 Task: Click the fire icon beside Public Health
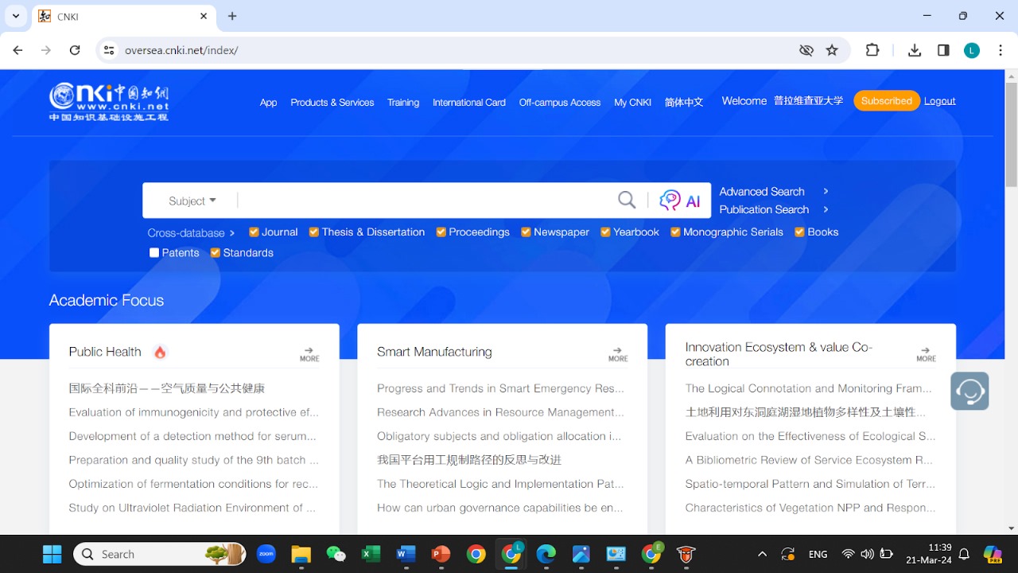pyautogui.click(x=160, y=352)
